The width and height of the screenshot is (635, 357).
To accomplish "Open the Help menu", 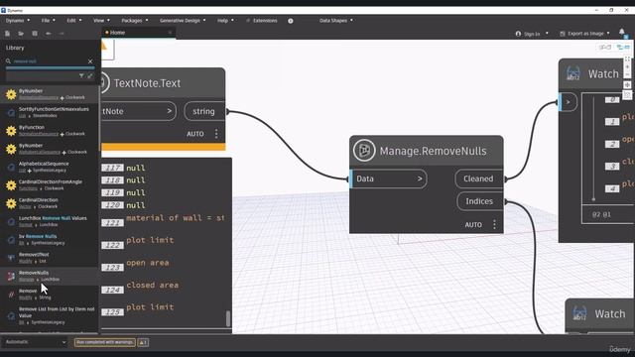I will coord(225,20).
